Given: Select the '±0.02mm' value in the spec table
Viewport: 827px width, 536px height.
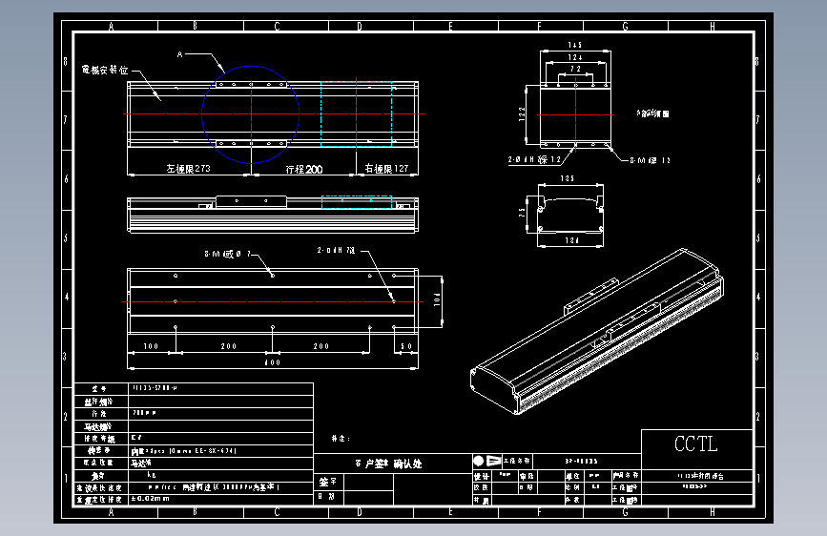Looking at the screenshot, I should click(x=151, y=499).
